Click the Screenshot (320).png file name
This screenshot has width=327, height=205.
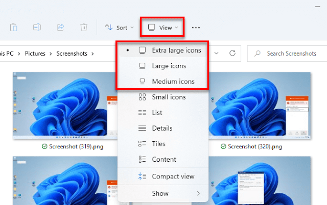point(255,146)
